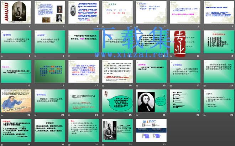Select slide 31 thumbnail
235x146 pixels.
pos(84,130)
